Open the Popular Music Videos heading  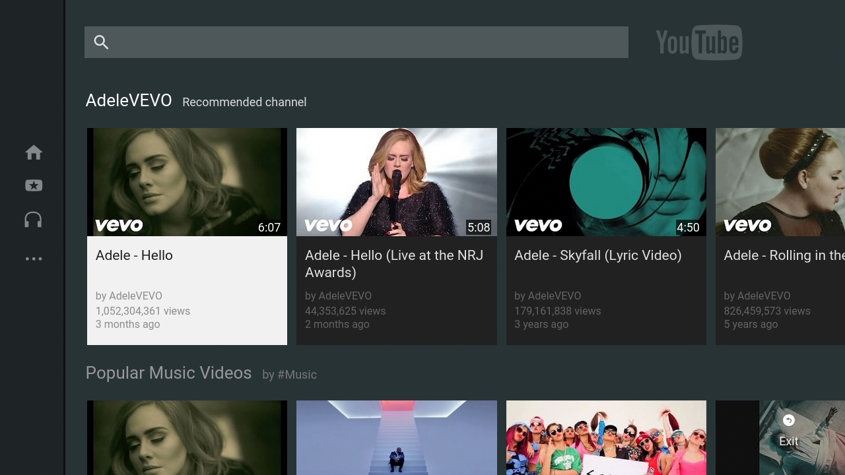point(168,373)
